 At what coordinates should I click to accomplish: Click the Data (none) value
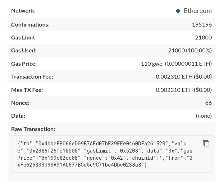click(x=204, y=116)
